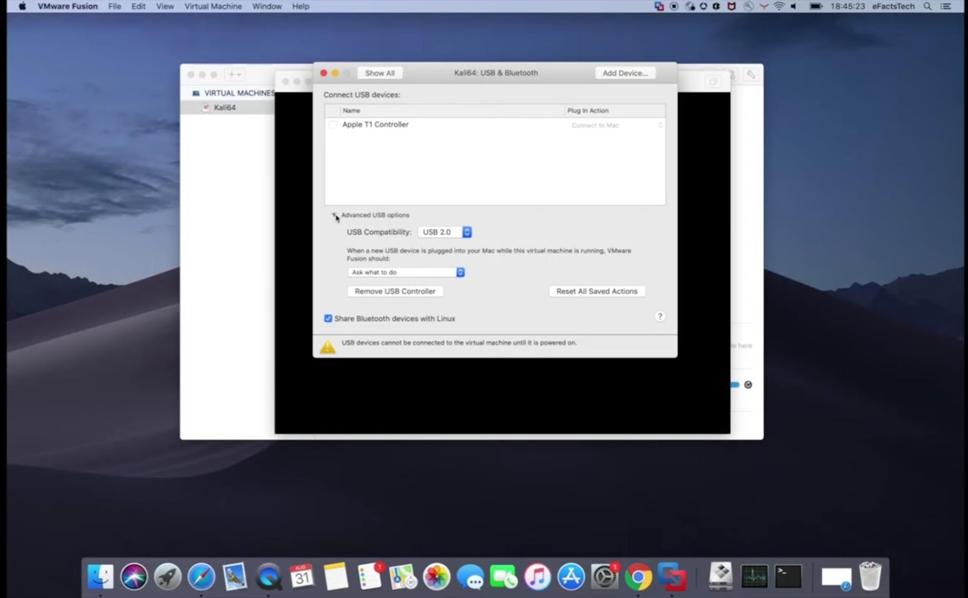Close the USB & Bluetooth settings window
The image size is (968, 598).
tap(324, 73)
